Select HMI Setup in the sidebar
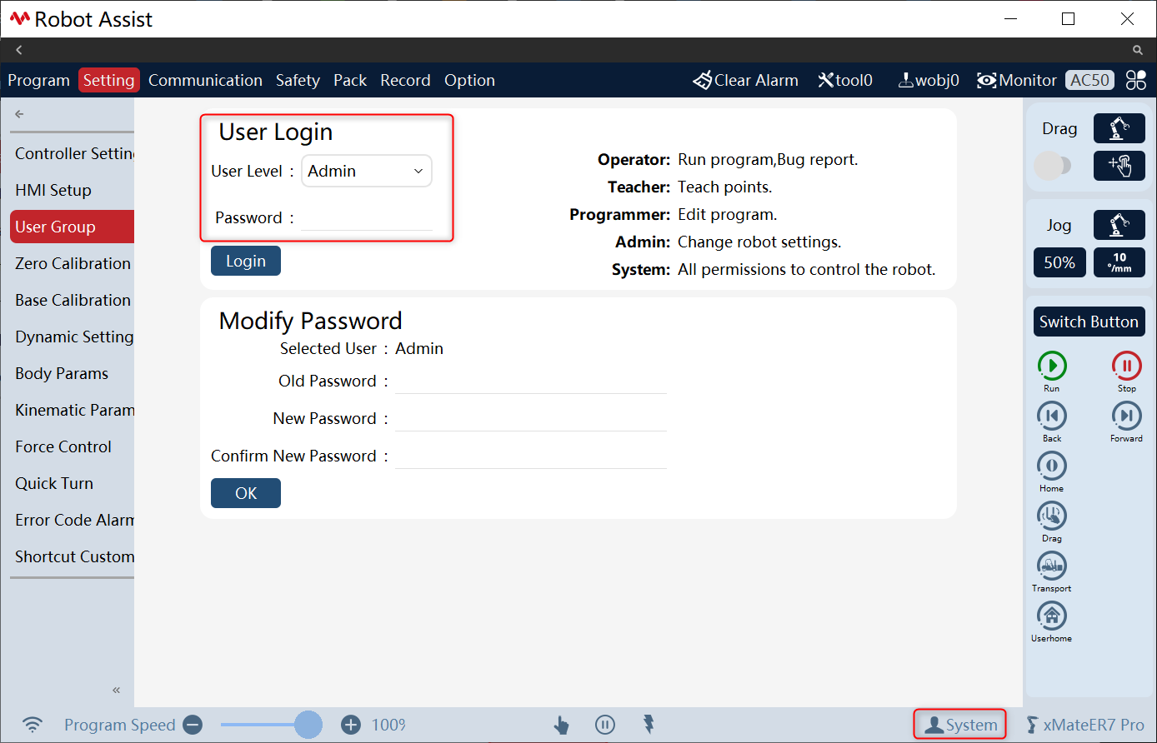The height and width of the screenshot is (743, 1157). coord(73,190)
